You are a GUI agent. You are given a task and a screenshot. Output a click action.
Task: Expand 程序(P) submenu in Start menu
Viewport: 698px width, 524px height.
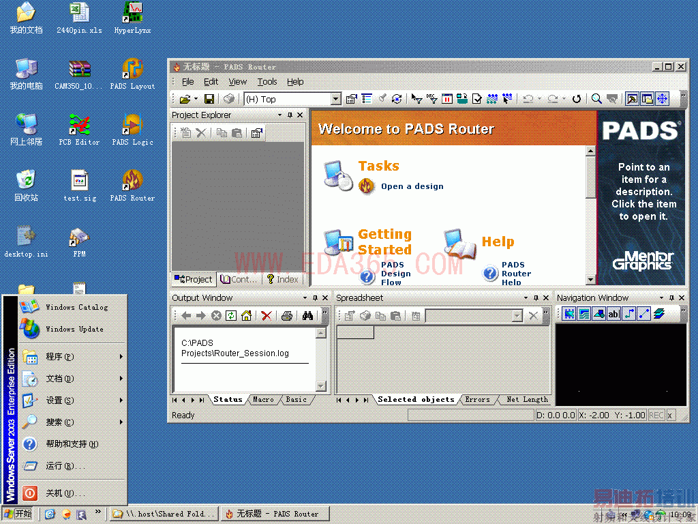(x=71, y=357)
